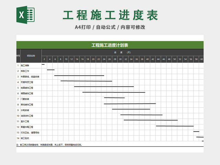220x165 pixels.
Task: Pick the day 24 column header
Action: click(104, 59)
